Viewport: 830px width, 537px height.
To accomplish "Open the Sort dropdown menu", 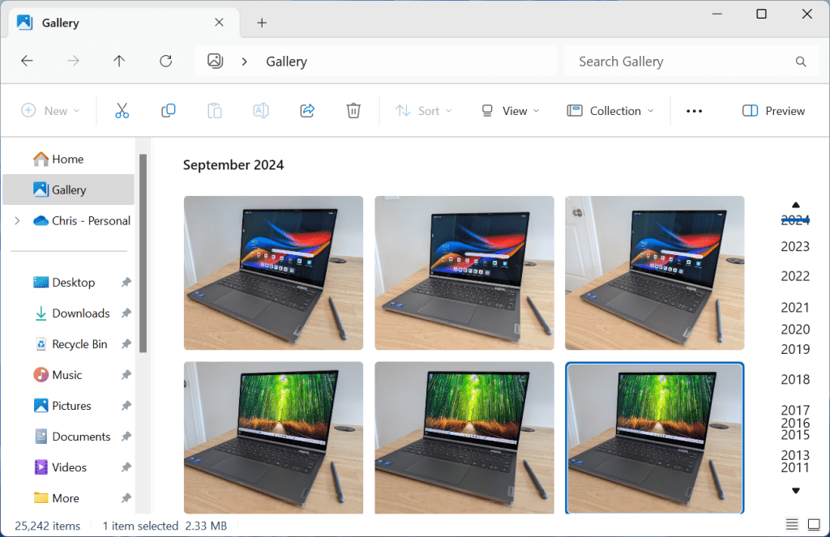I will (423, 111).
